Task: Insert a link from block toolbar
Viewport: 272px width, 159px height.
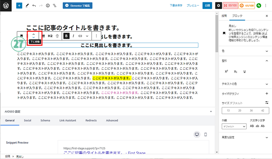Action: coord(80,36)
